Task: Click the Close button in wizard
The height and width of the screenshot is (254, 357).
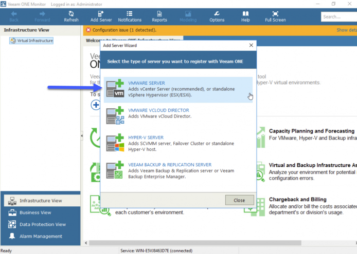Action: tap(239, 200)
